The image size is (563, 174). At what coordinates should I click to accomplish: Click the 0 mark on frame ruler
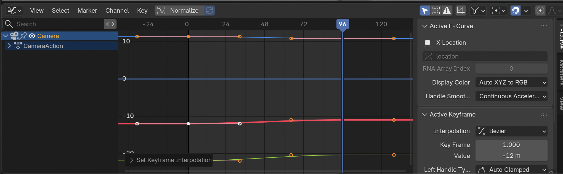click(187, 24)
